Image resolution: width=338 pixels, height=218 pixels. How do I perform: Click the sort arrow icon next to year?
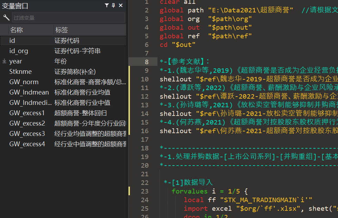point(4,61)
